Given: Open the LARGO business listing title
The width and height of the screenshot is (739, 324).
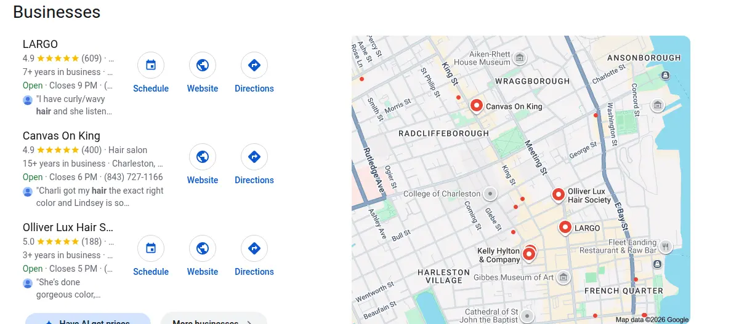Looking at the screenshot, I should coord(40,44).
